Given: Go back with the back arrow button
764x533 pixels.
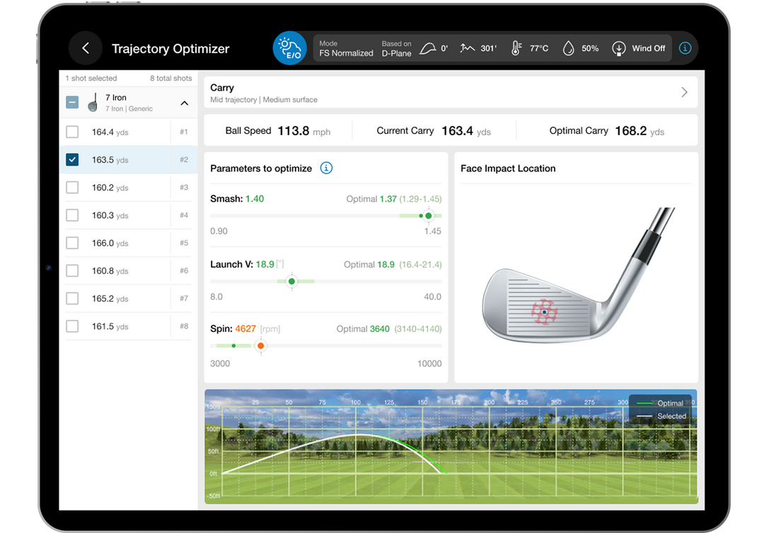Looking at the screenshot, I should click(85, 48).
